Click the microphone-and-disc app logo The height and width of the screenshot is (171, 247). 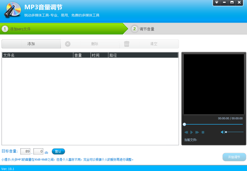click(x=12, y=10)
